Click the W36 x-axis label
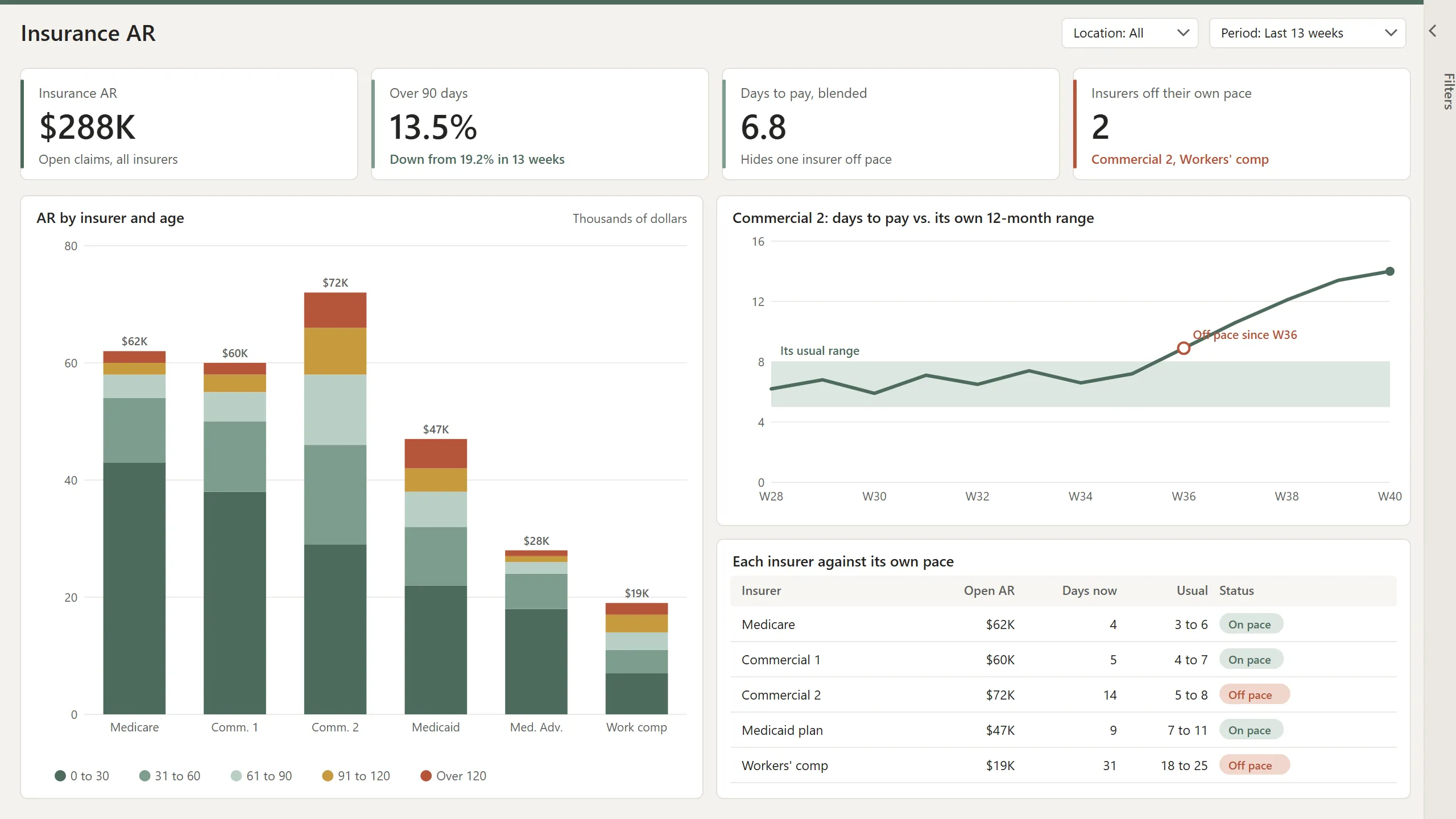The height and width of the screenshot is (819, 1456). [1184, 496]
